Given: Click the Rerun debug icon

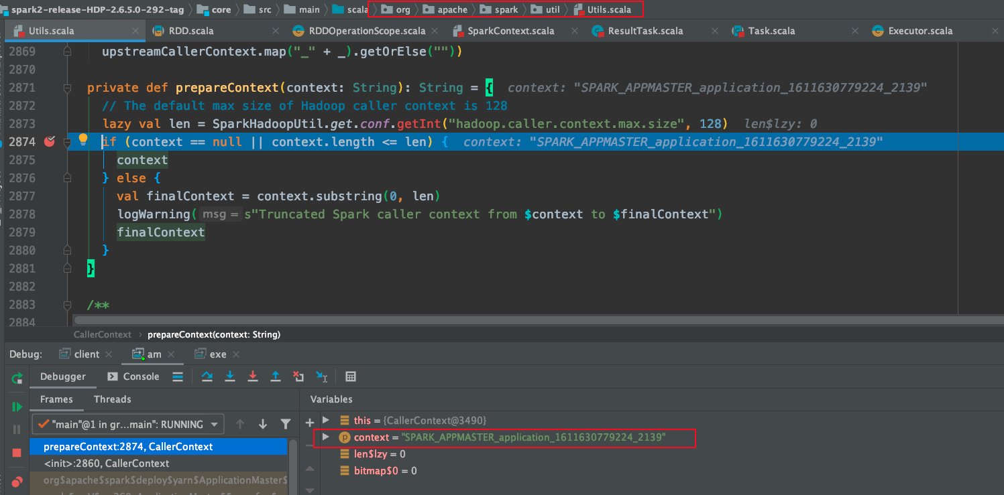Looking at the screenshot, I should [17, 378].
